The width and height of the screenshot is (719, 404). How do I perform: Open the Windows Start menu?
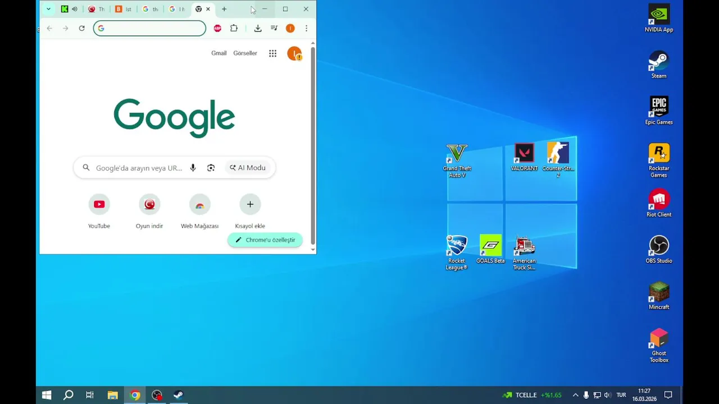tap(47, 395)
